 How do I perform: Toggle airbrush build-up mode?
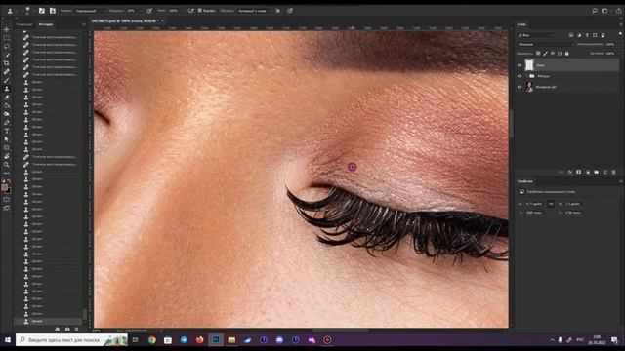click(191, 11)
